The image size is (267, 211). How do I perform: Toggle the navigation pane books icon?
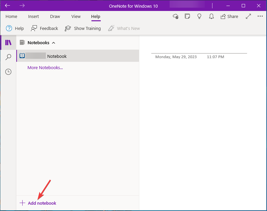[x=8, y=43]
